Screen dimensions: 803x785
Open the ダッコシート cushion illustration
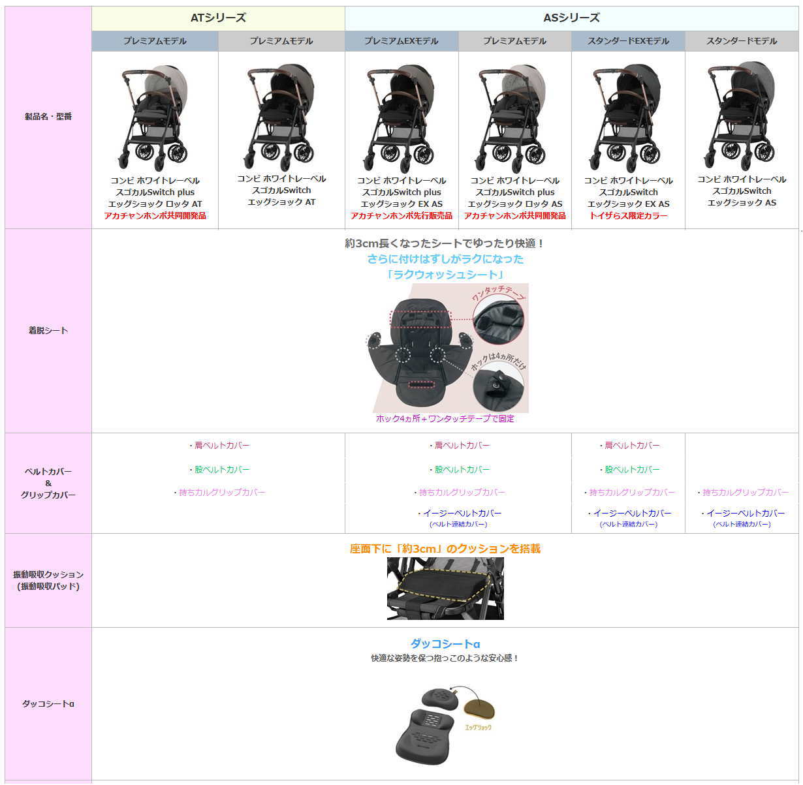click(445, 724)
